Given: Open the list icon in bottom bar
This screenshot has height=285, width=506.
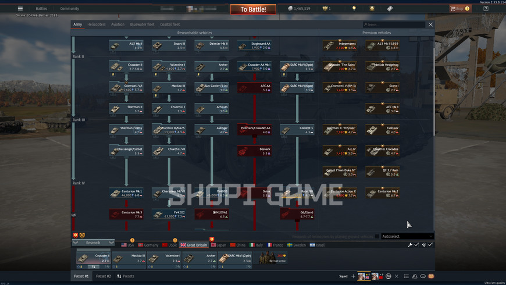Looking at the screenshot, I should click(x=407, y=276).
